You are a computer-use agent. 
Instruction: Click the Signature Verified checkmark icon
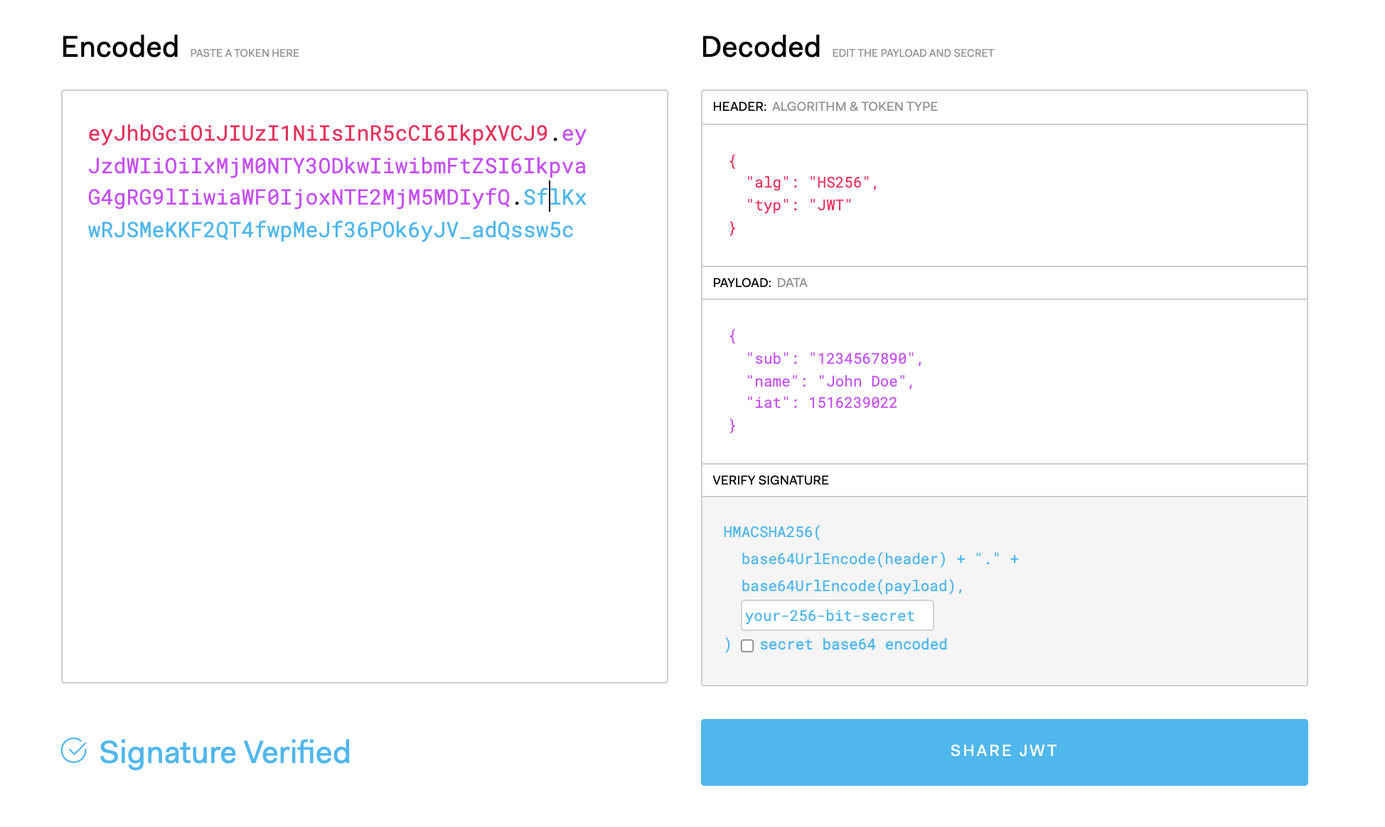tap(74, 750)
